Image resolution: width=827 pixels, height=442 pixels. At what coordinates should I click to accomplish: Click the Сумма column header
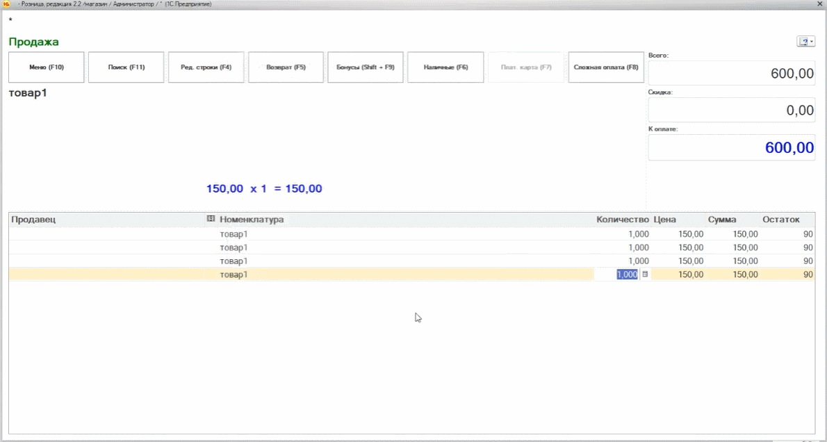(x=722, y=220)
